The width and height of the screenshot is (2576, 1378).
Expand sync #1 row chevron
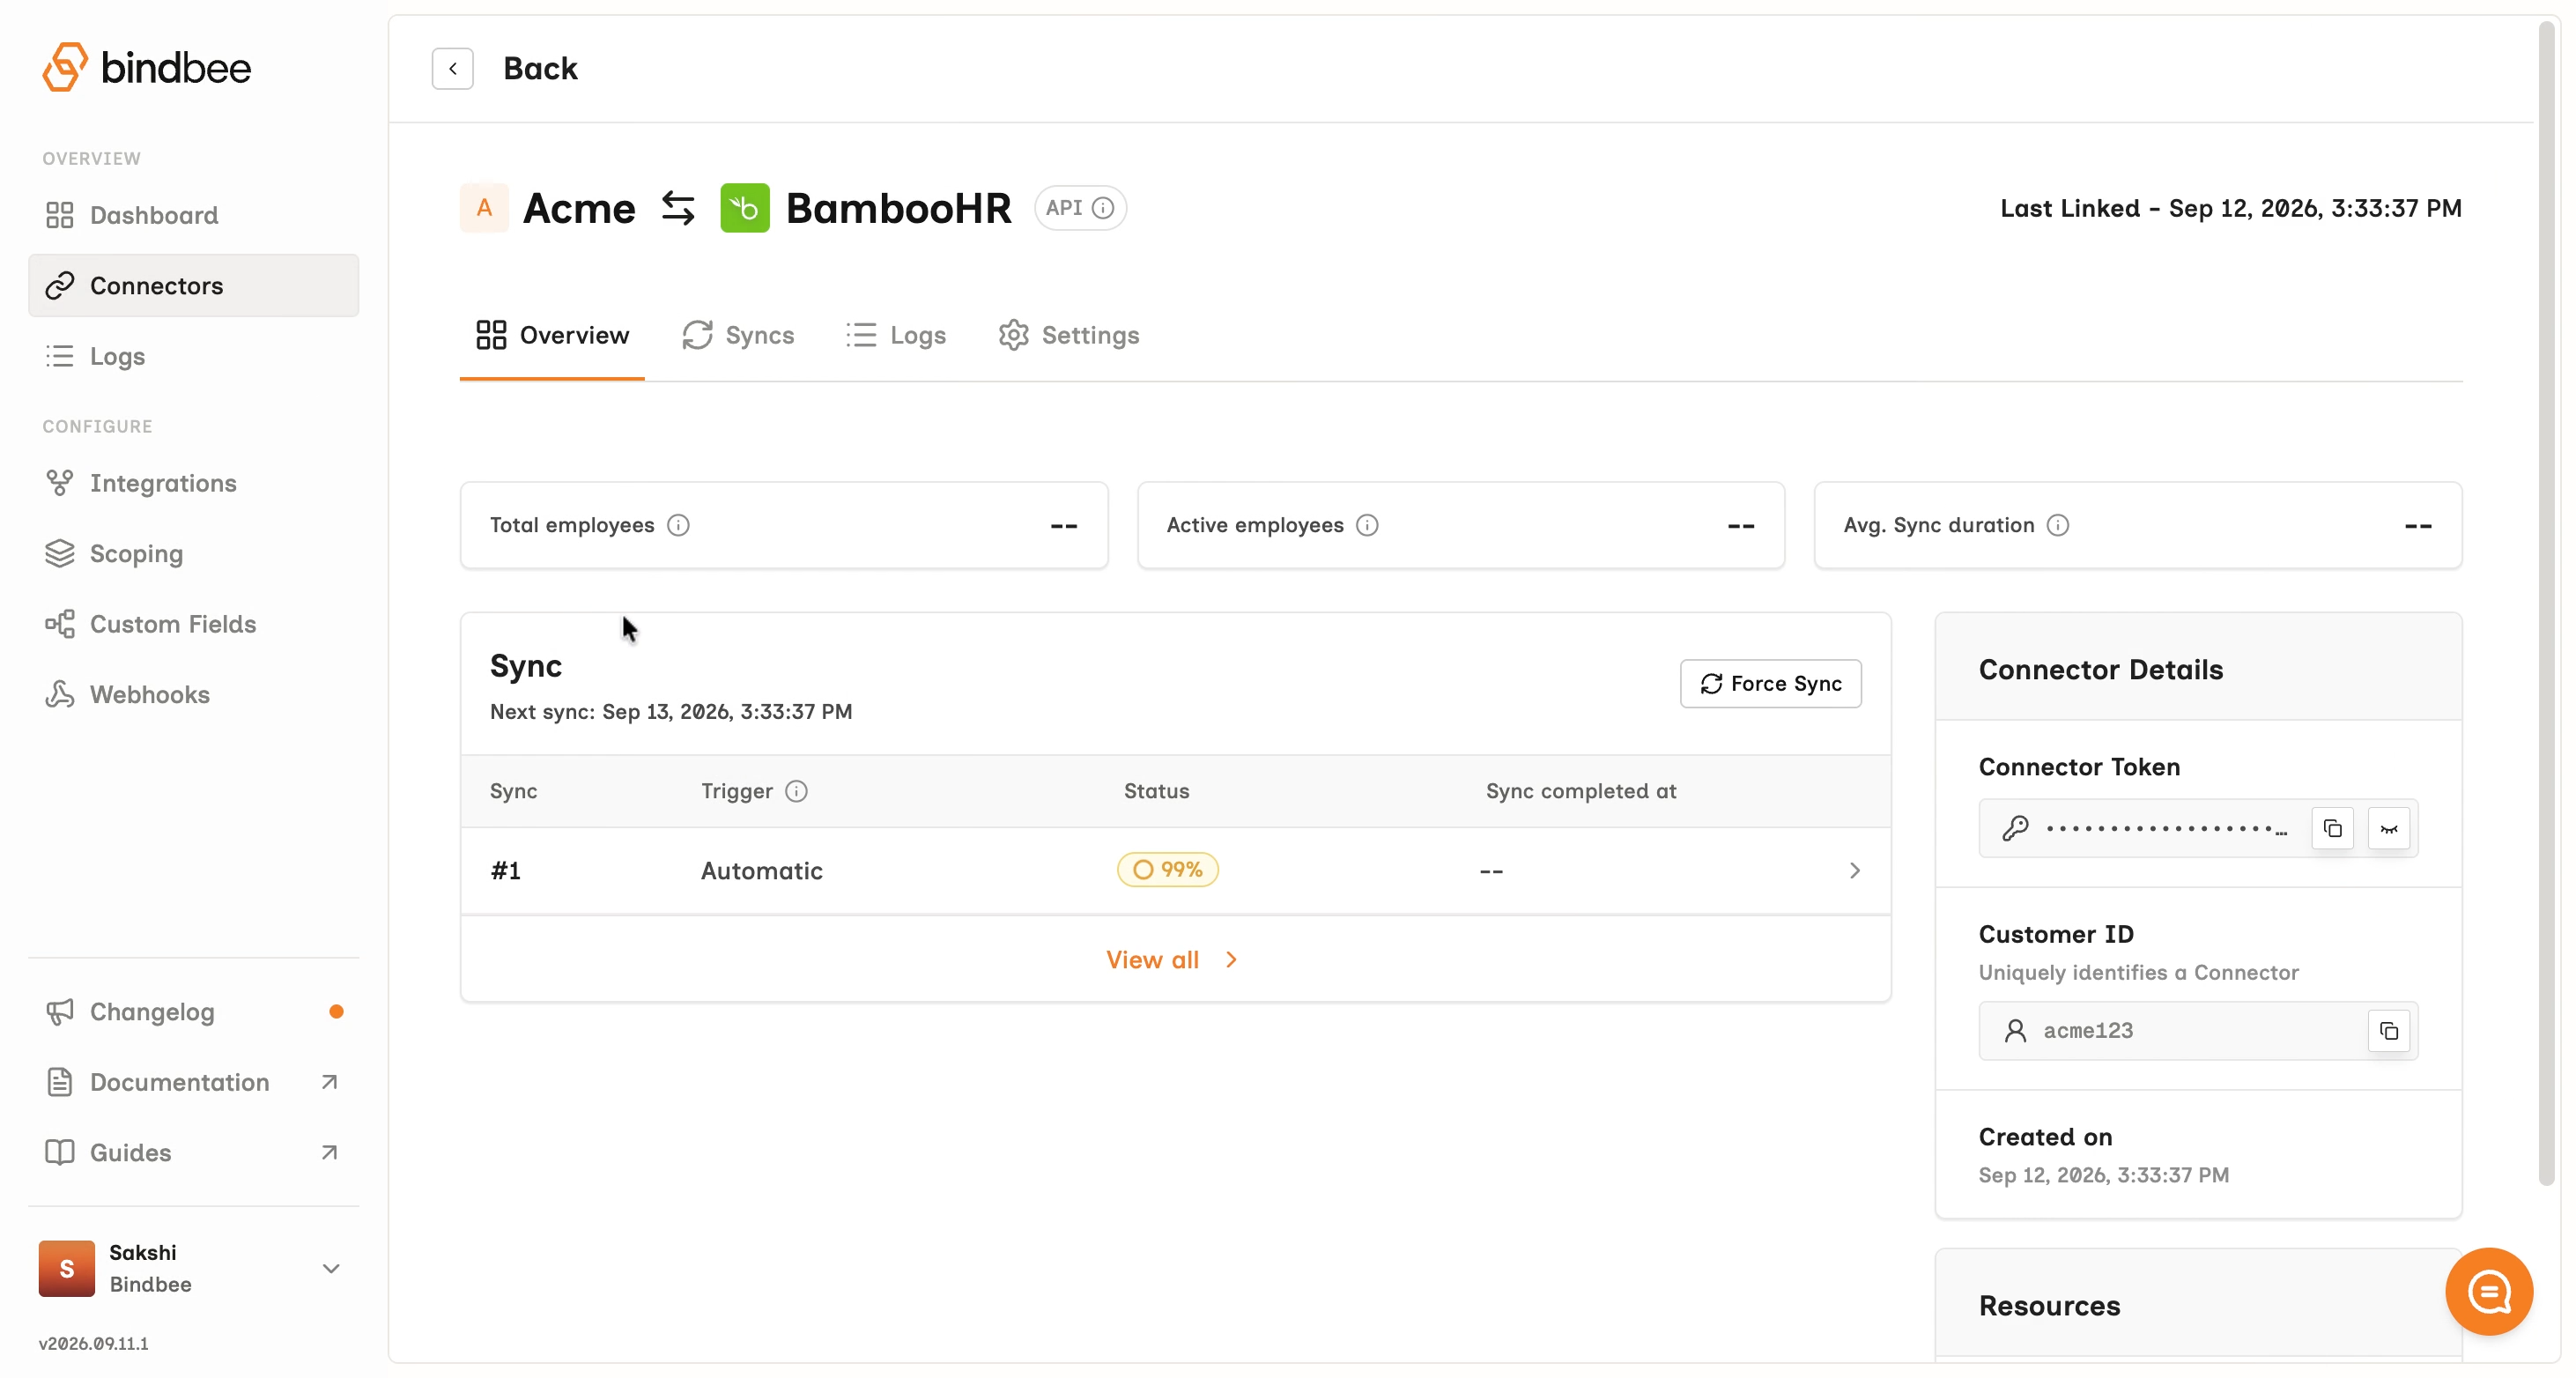(x=1855, y=871)
